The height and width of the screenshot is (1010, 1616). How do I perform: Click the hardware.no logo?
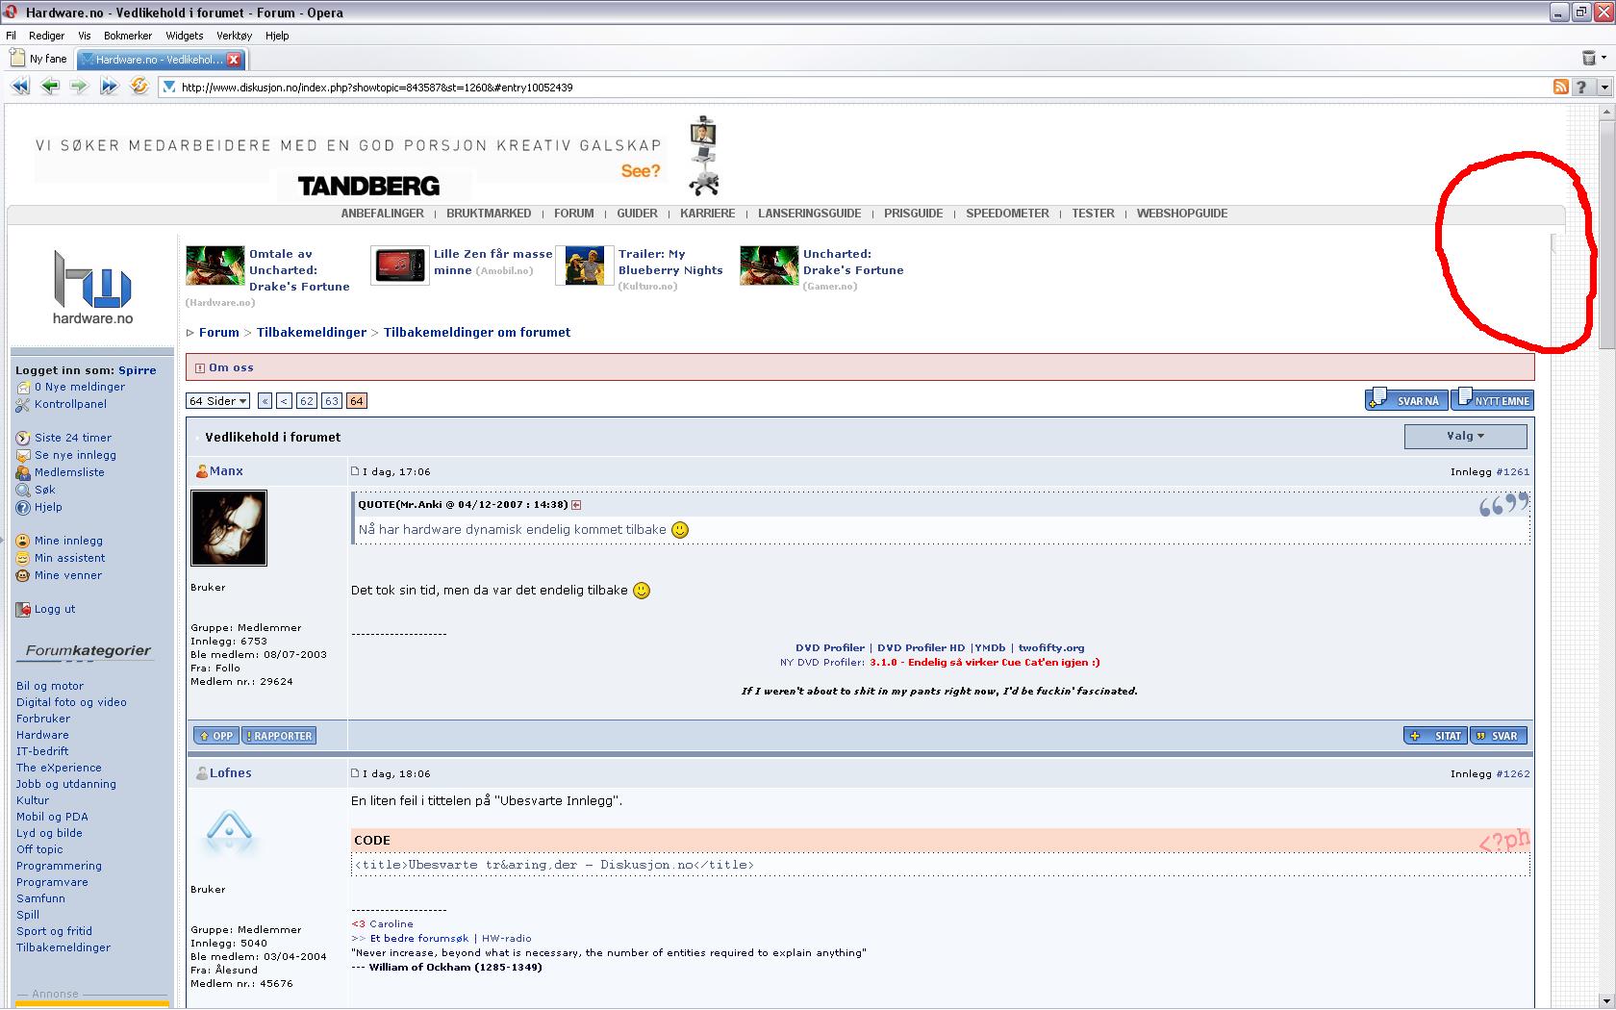pos(92,287)
